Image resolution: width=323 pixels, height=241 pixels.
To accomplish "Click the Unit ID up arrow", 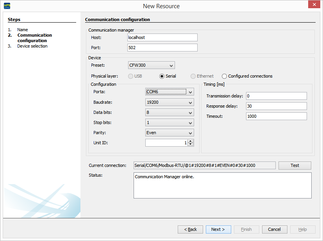I will (x=191, y=141).
